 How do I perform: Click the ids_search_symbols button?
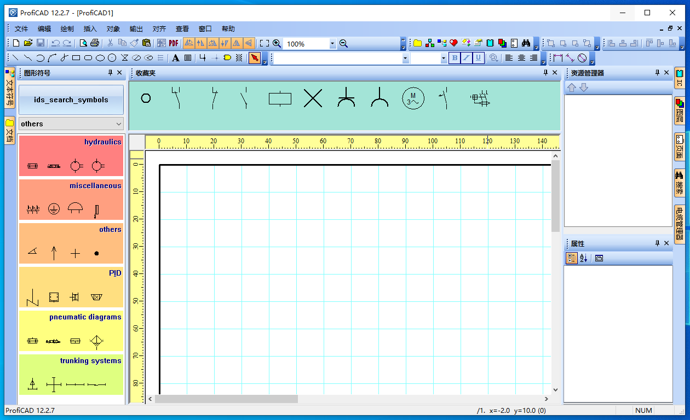coord(71,100)
